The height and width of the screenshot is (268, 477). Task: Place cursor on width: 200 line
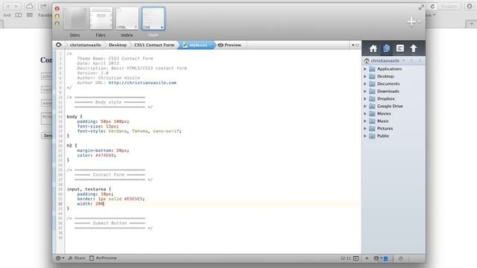pos(91,204)
